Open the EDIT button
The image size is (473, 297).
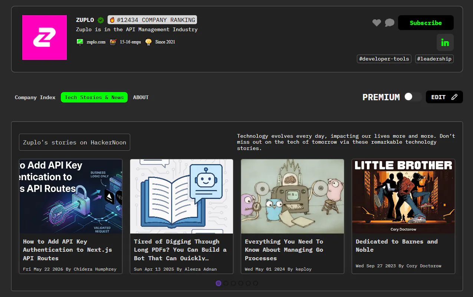[x=444, y=97]
